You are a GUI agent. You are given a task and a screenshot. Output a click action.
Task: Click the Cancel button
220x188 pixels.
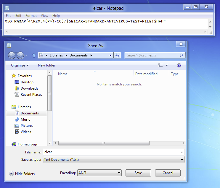click(168, 173)
